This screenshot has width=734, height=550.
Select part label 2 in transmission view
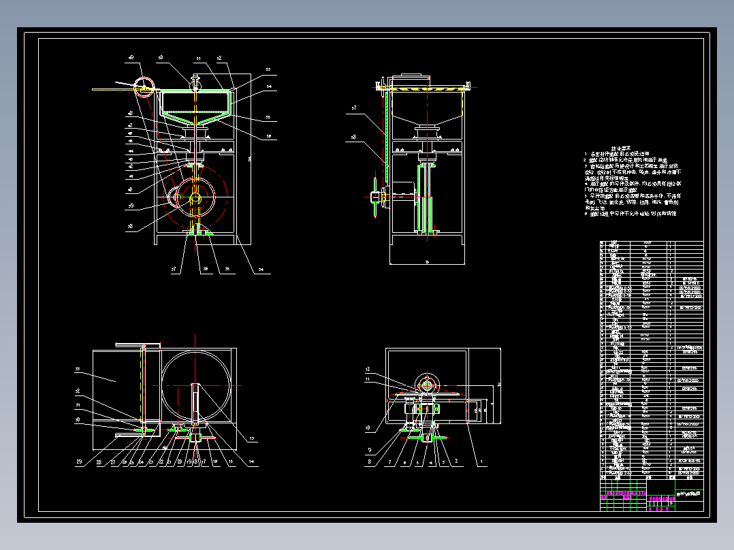coord(456,461)
